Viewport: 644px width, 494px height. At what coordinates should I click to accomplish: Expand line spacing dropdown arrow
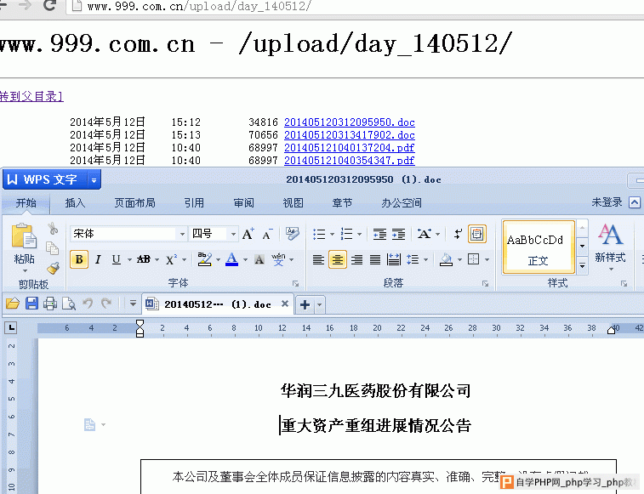(x=425, y=260)
